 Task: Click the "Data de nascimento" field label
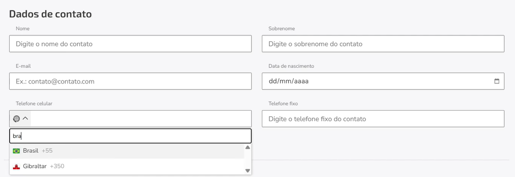(291, 66)
